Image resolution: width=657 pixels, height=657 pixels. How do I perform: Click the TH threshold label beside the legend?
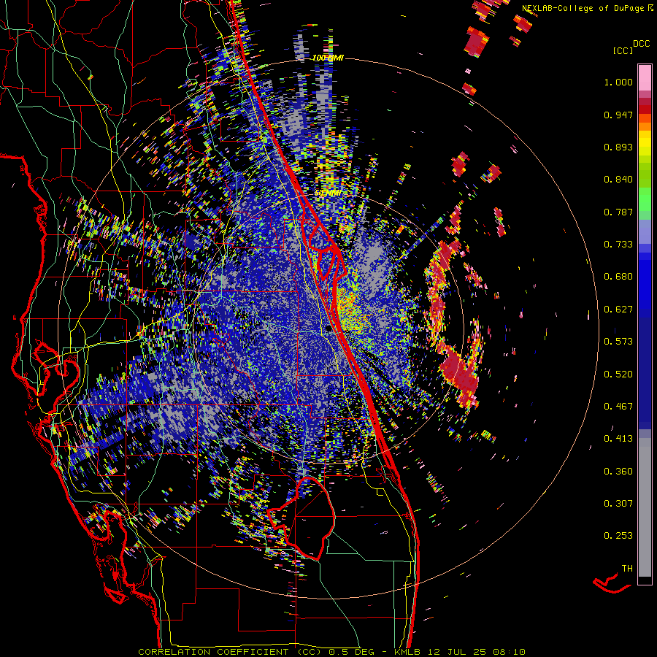click(x=627, y=569)
